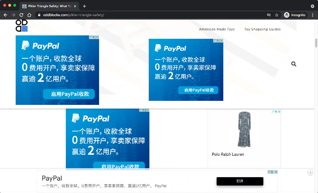The image size is (318, 193).
Task: Select the Pikler Triangle Safety tab
Action: pyautogui.click(x=49, y=6)
